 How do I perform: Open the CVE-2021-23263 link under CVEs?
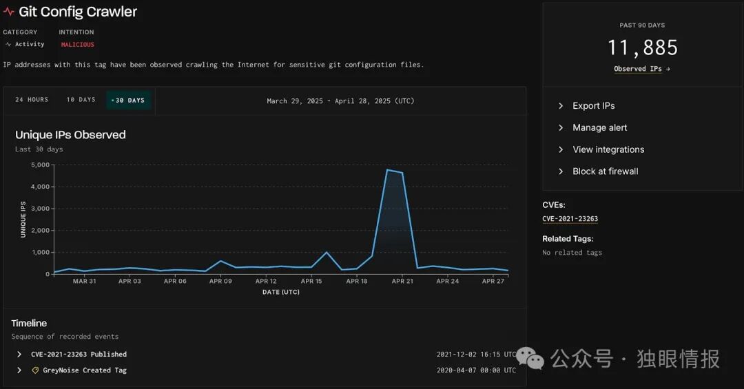tap(570, 219)
